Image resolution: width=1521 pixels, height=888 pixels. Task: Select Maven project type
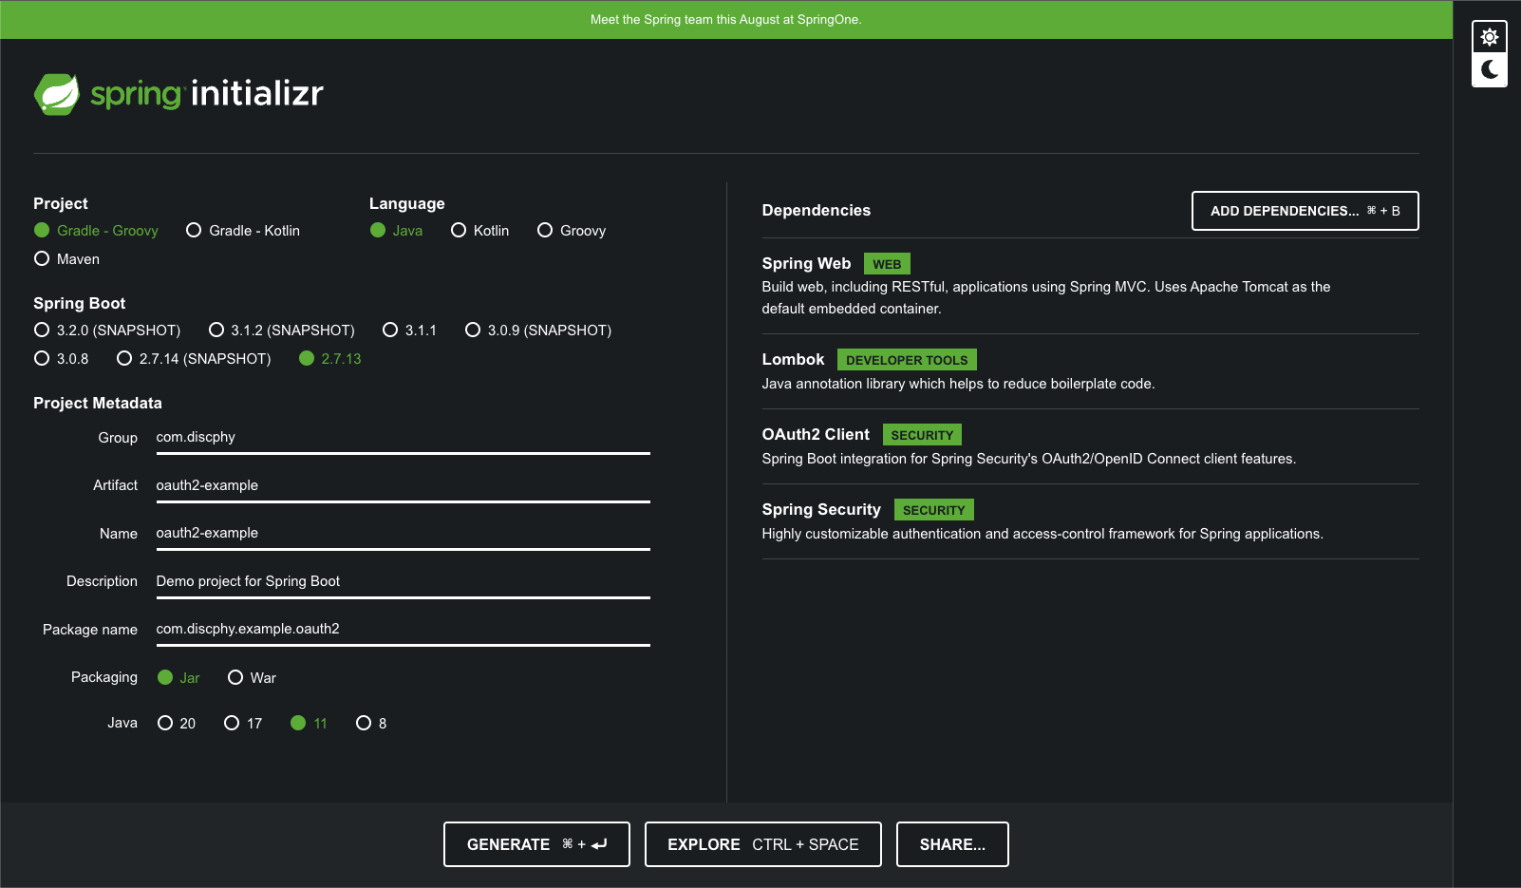point(66,259)
